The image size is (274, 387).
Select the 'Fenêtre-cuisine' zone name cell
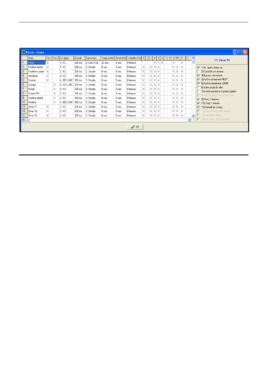point(36,71)
